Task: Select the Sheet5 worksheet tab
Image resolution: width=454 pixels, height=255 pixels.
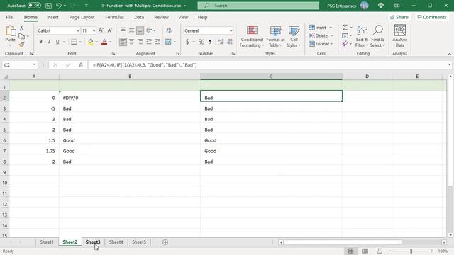Action: click(139, 242)
